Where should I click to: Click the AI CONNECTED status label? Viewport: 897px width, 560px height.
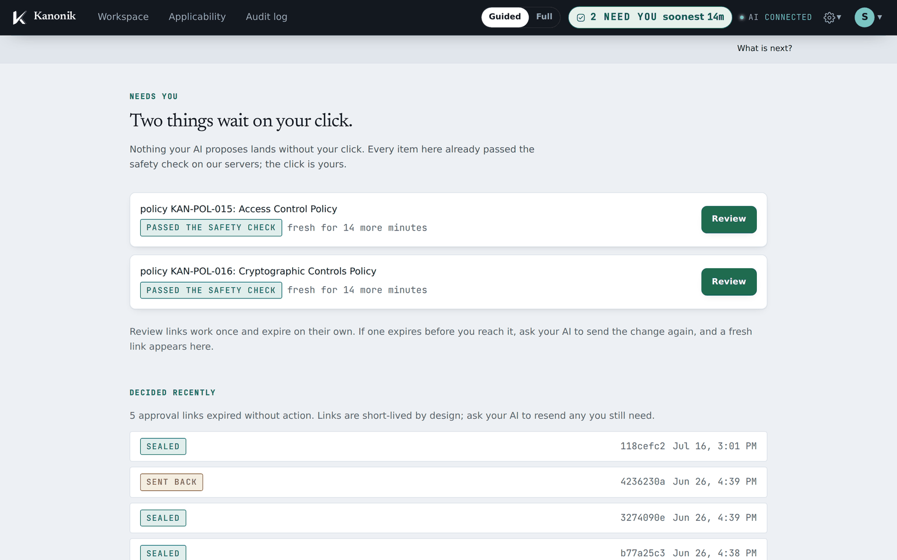[x=780, y=17]
